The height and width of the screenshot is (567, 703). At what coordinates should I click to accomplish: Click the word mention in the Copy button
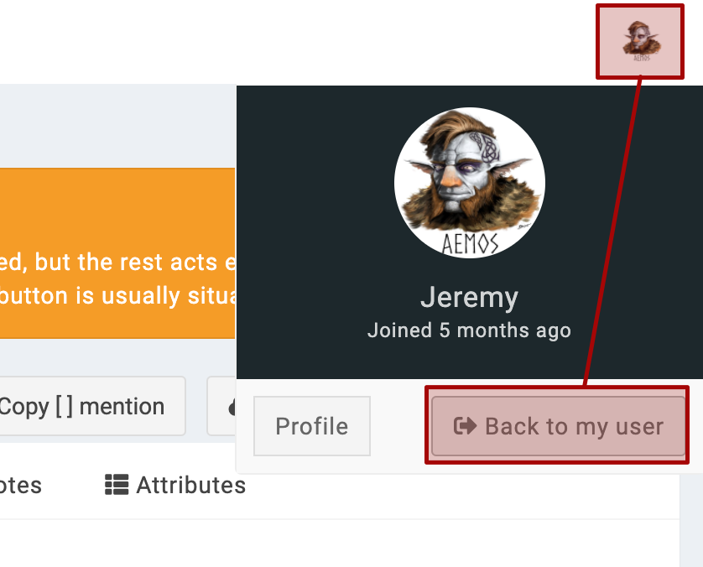[x=122, y=407]
